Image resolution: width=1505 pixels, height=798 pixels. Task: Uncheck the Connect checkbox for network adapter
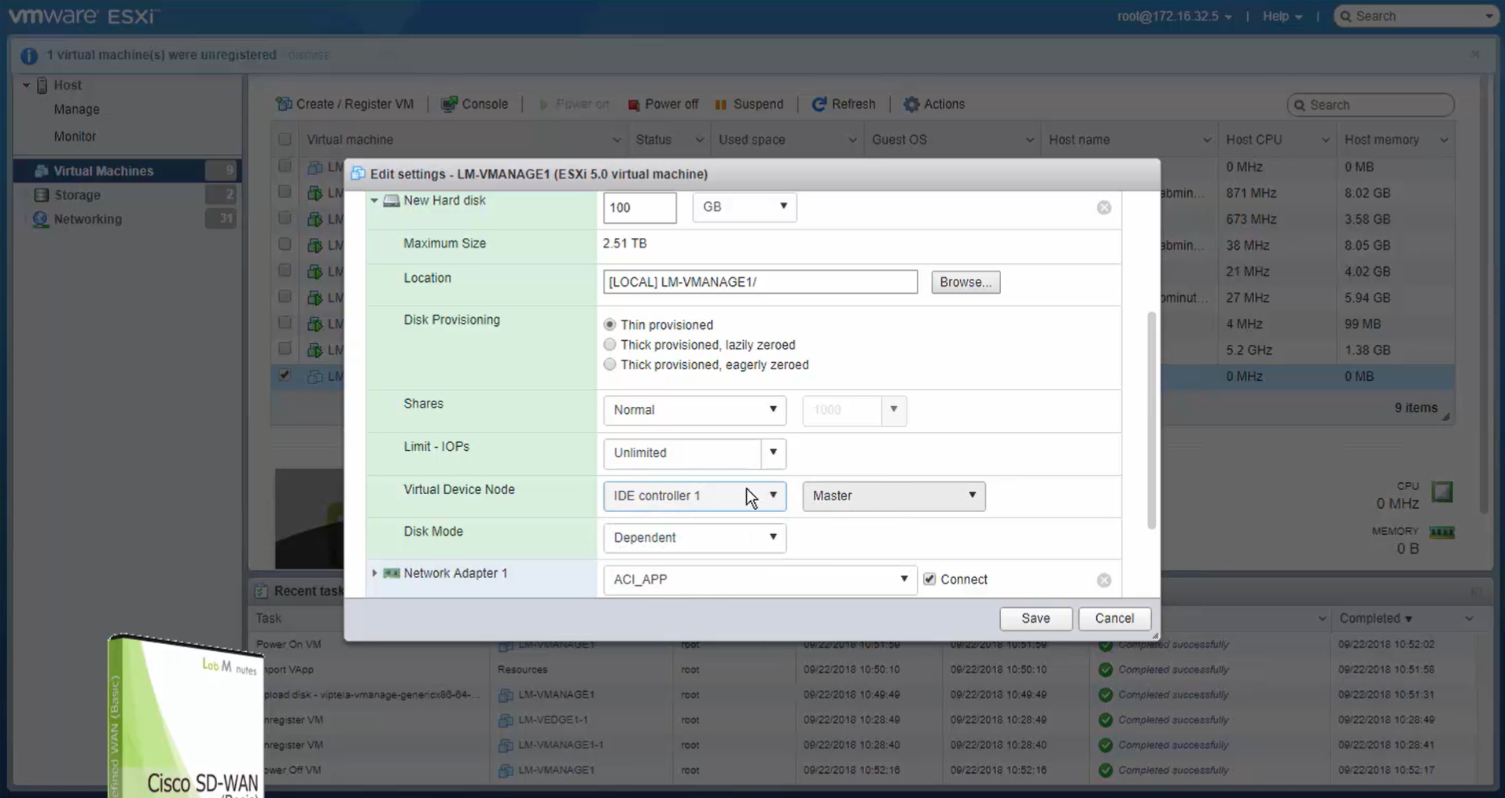click(929, 579)
